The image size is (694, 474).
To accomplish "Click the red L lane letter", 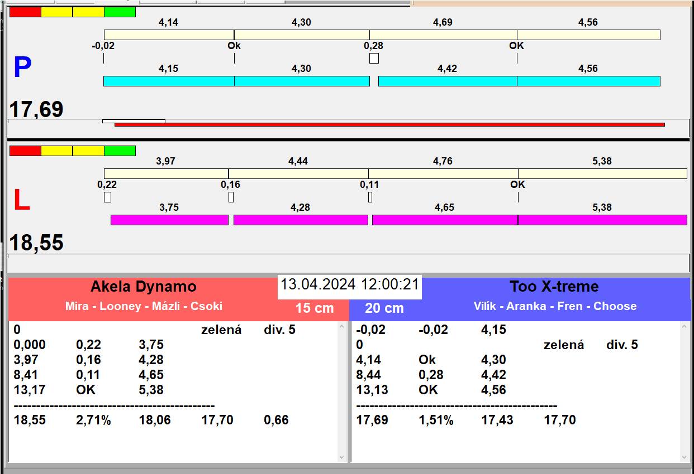I will click(x=21, y=201).
